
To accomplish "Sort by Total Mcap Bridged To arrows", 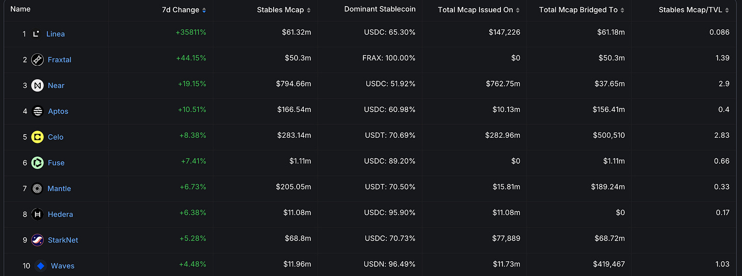I will pyautogui.click(x=623, y=10).
